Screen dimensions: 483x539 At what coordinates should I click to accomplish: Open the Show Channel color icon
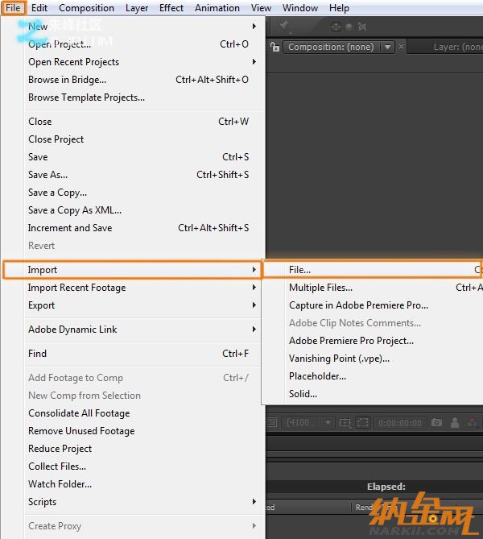click(471, 422)
